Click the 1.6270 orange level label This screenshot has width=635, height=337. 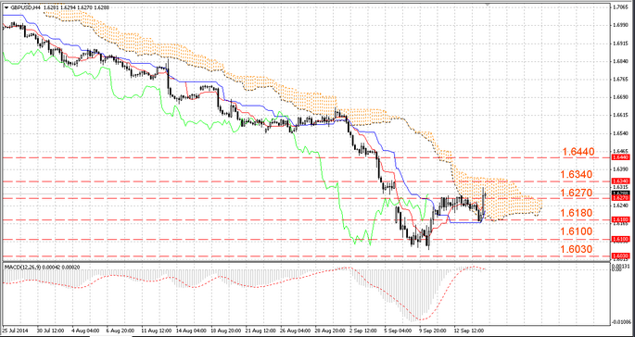point(578,193)
